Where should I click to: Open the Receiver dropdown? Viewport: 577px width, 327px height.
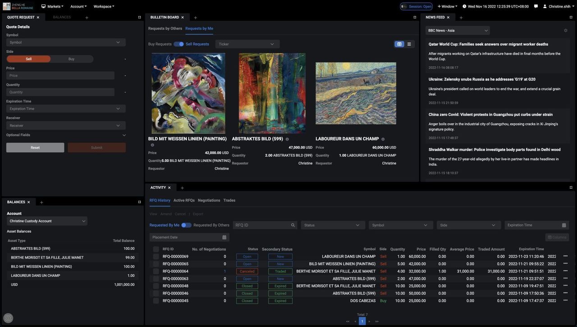66,126
